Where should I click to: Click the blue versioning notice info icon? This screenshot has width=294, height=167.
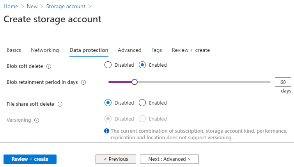pyautogui.click(x=106, y=131)
